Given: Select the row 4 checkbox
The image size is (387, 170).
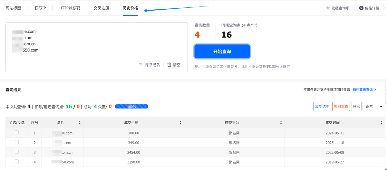Looking at the screenshot, I should [x=17, y=161].
